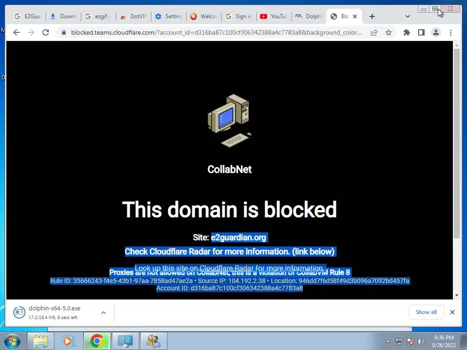Click 'Check Cloudflare Radar for more information' text
The image size is (467, 350).
(230, 252)
